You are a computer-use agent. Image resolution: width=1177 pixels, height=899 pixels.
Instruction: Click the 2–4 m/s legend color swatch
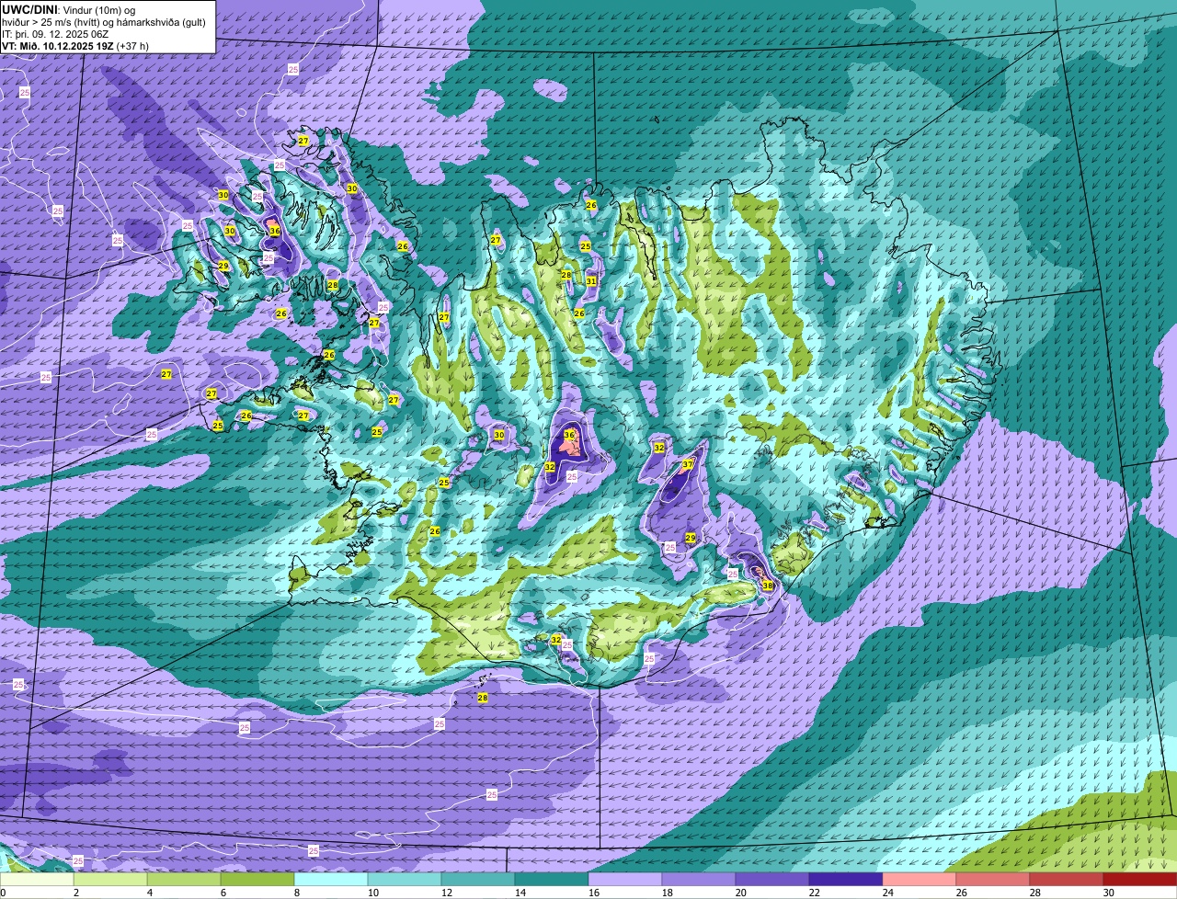[x=110, y=879]
